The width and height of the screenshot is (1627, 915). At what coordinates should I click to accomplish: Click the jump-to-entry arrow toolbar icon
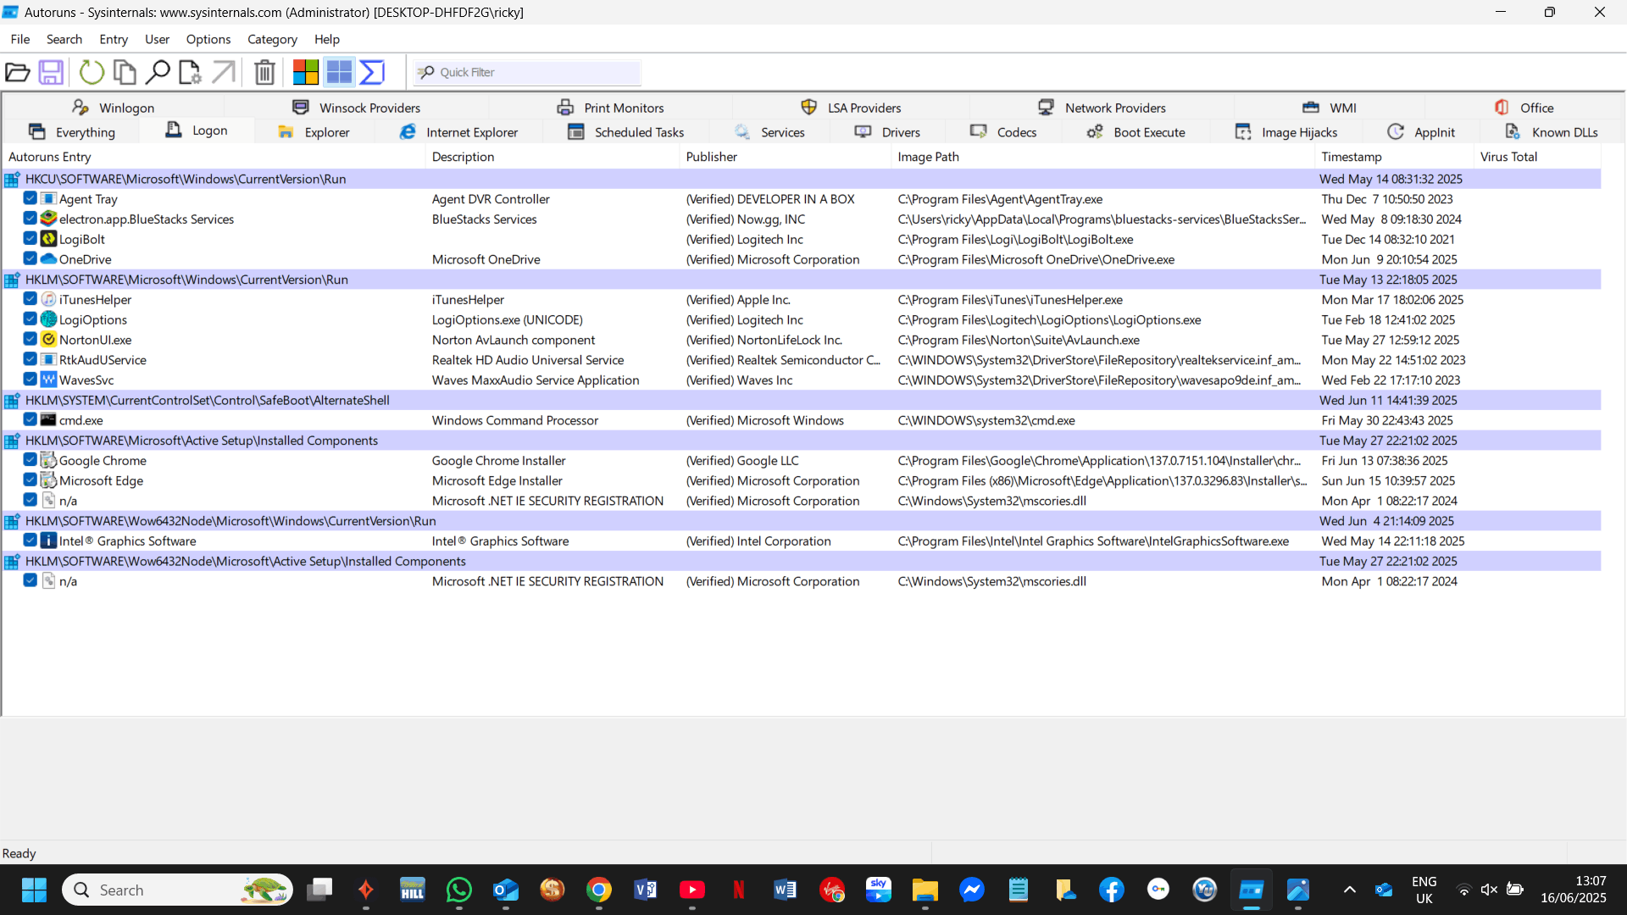click(223, 72)
